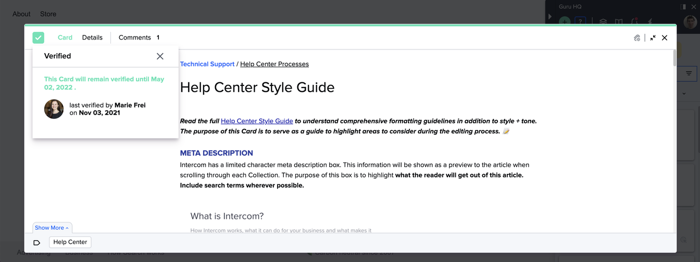
Task: Click Marie Frei's avatar photo
Action: click(54, 109)
